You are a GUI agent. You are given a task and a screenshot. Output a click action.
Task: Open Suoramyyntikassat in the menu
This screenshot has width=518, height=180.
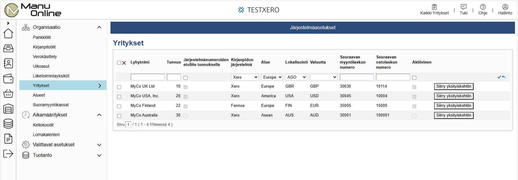click(51, 105)
